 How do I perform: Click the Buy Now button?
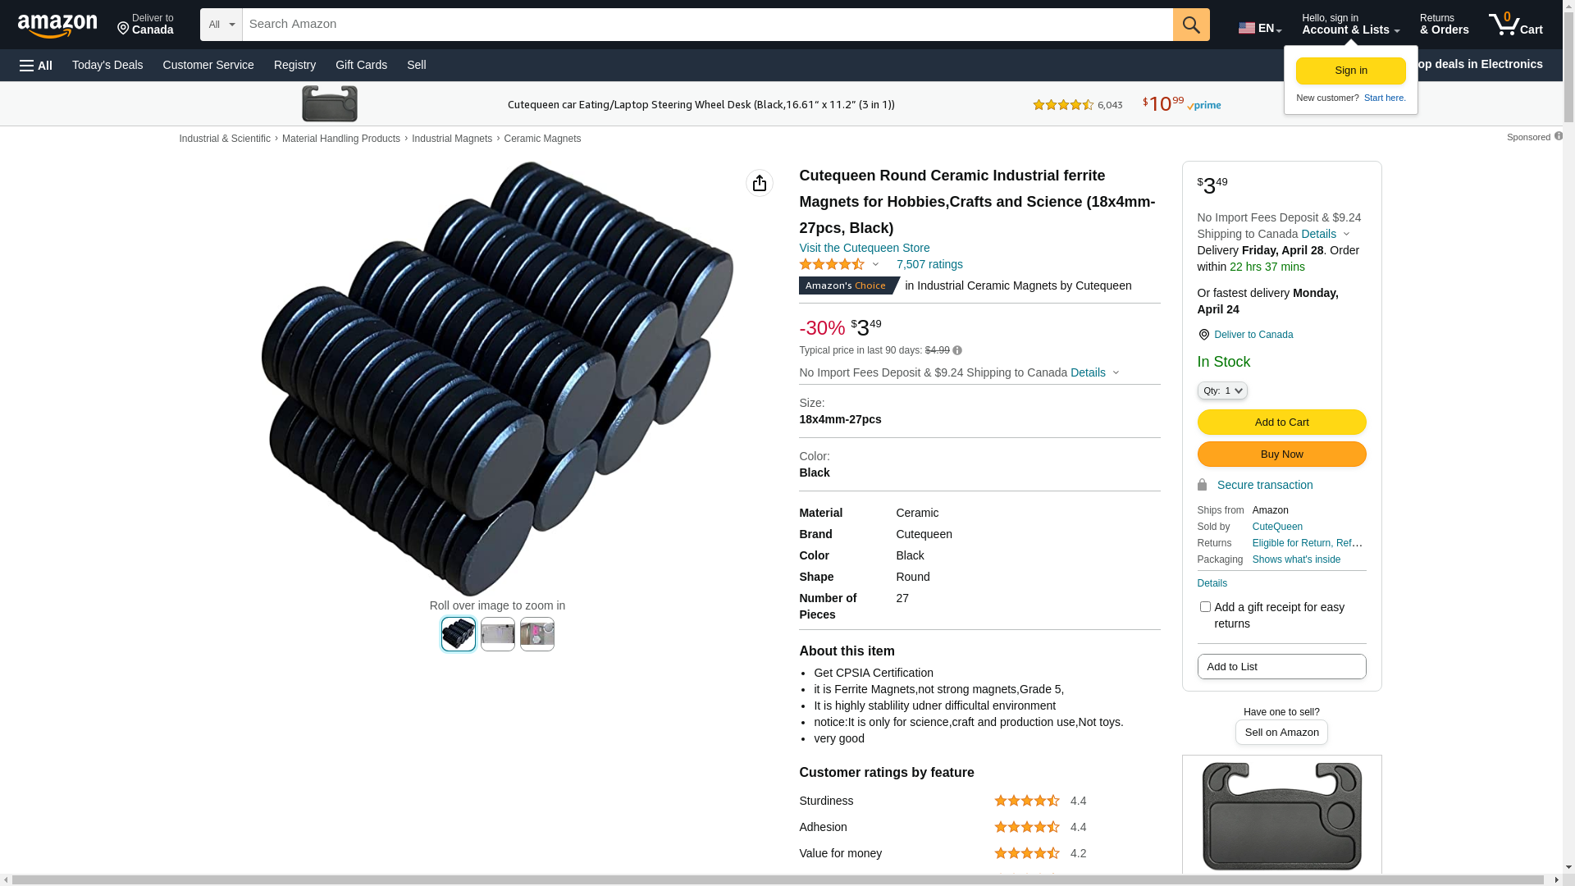[x=1281, y=454]
